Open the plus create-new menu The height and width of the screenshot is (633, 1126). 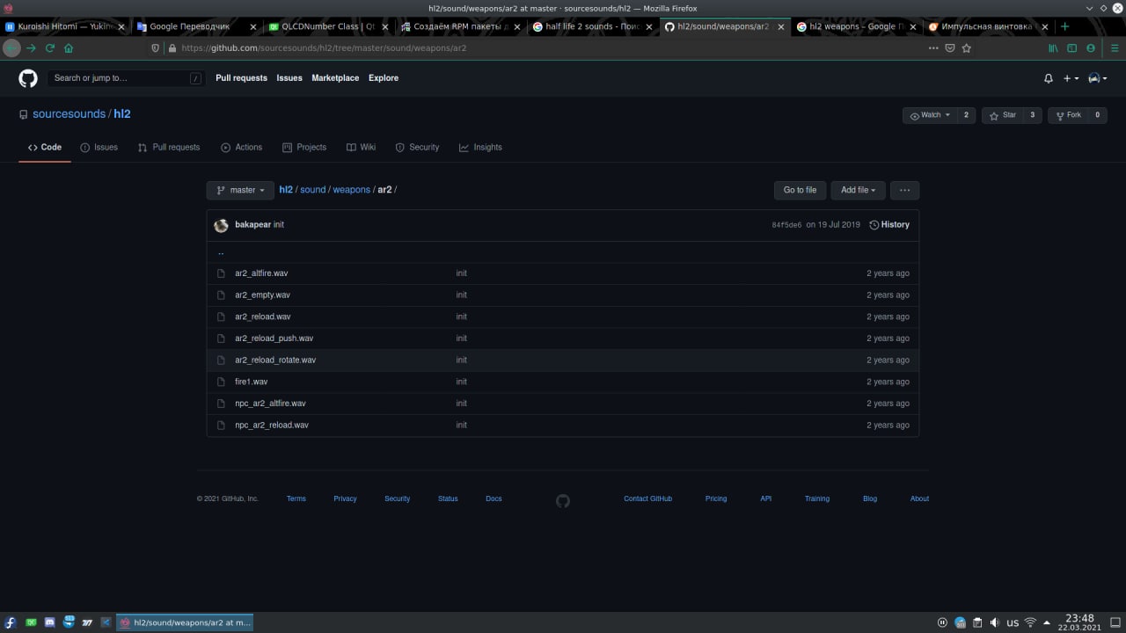[1071, 78]
